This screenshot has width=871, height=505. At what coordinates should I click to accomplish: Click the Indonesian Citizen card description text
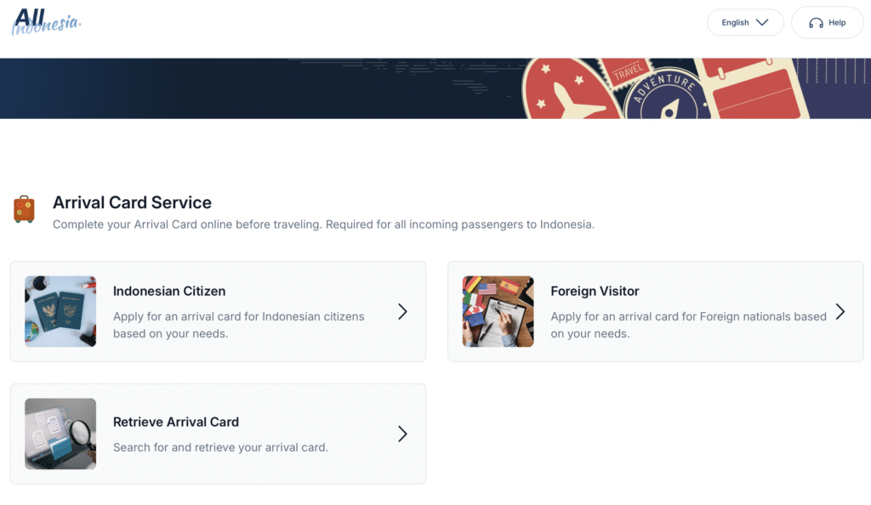point(238,325)
